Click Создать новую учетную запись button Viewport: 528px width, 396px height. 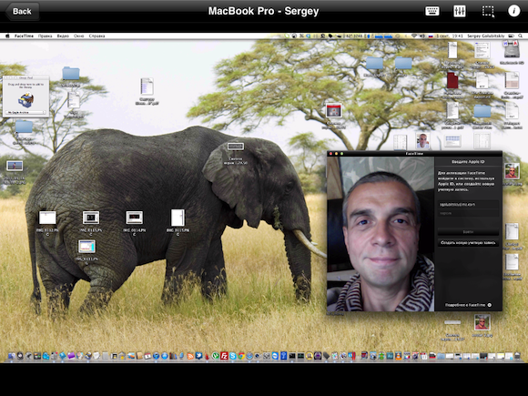coord(468,242)
